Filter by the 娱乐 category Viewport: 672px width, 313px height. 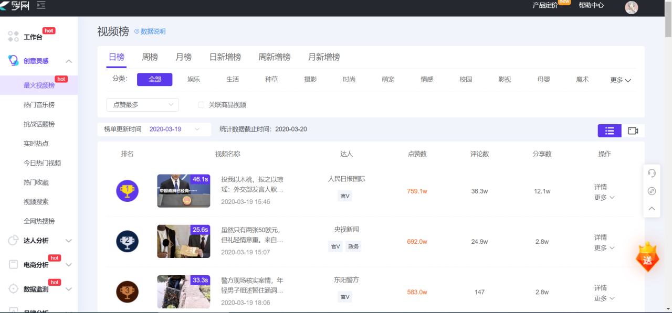(x=194, y=80)
